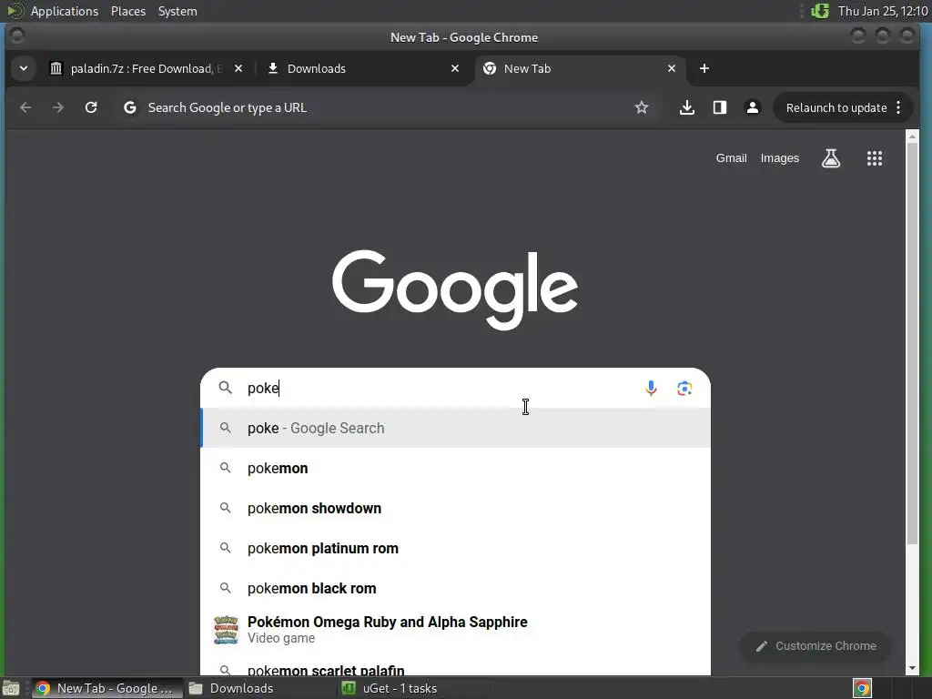Viewport: 932px width, 699px height.
Task: Open the Chrome profile avatar icon
Action: [x=753, y=107]
